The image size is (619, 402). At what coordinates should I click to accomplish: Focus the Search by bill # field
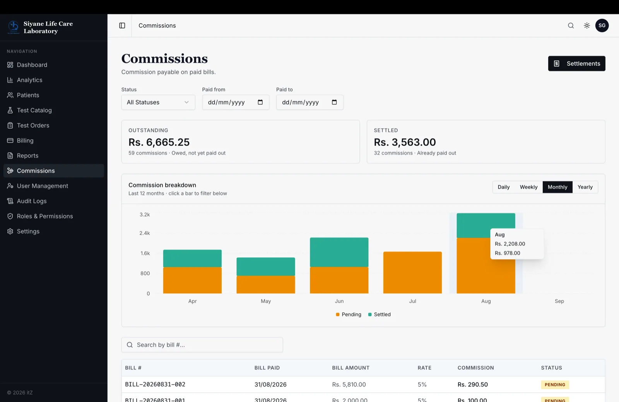(202, 345)
